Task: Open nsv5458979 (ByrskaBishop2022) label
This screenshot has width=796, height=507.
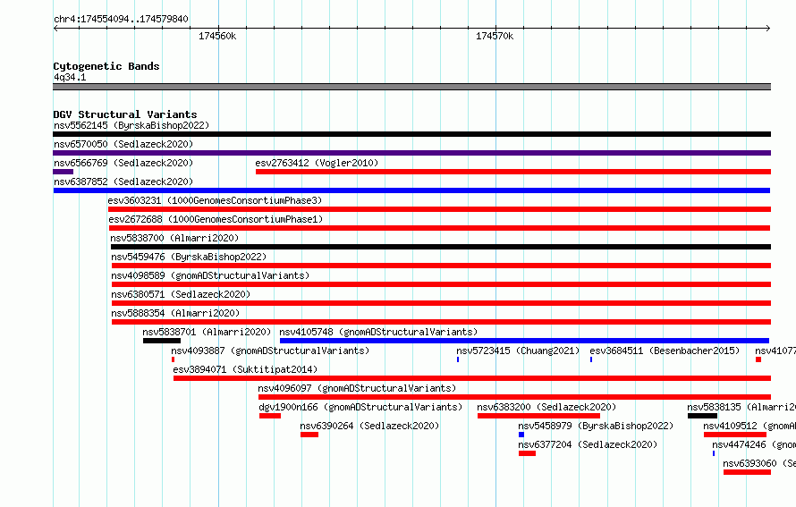Action: 596,426
